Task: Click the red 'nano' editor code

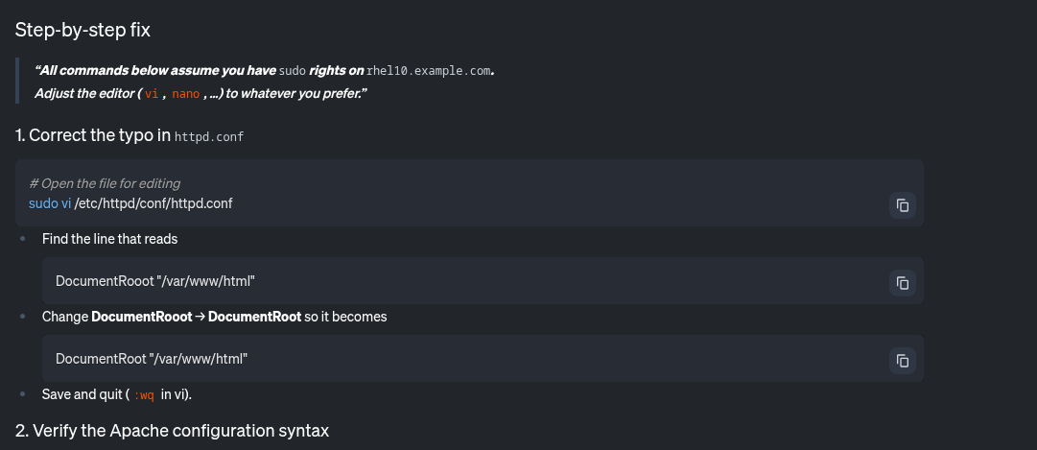Action: pos(186,94)
